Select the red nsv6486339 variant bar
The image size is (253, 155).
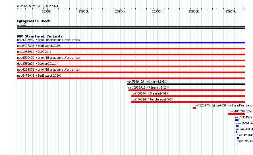(x=237, y=114)
